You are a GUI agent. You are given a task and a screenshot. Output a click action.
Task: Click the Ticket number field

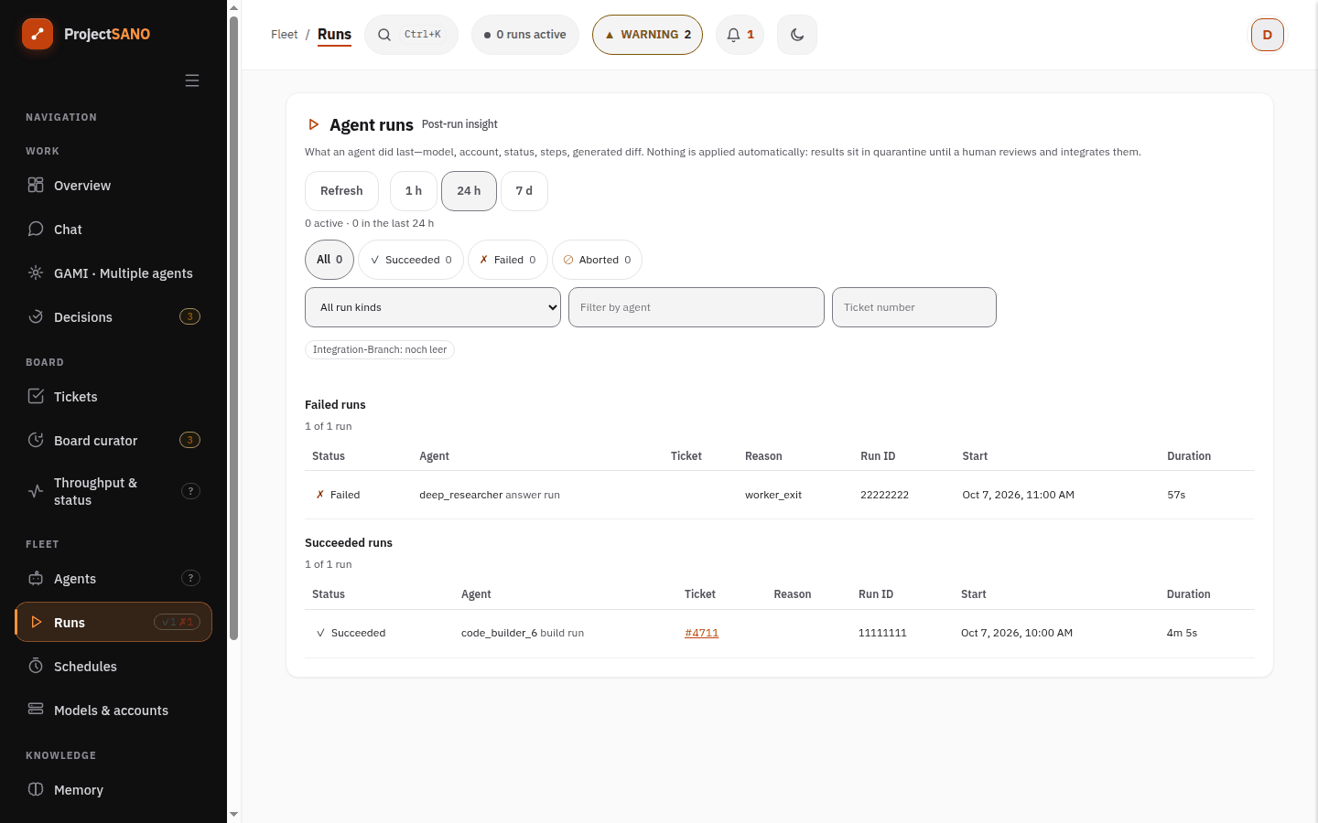(914, 307)
